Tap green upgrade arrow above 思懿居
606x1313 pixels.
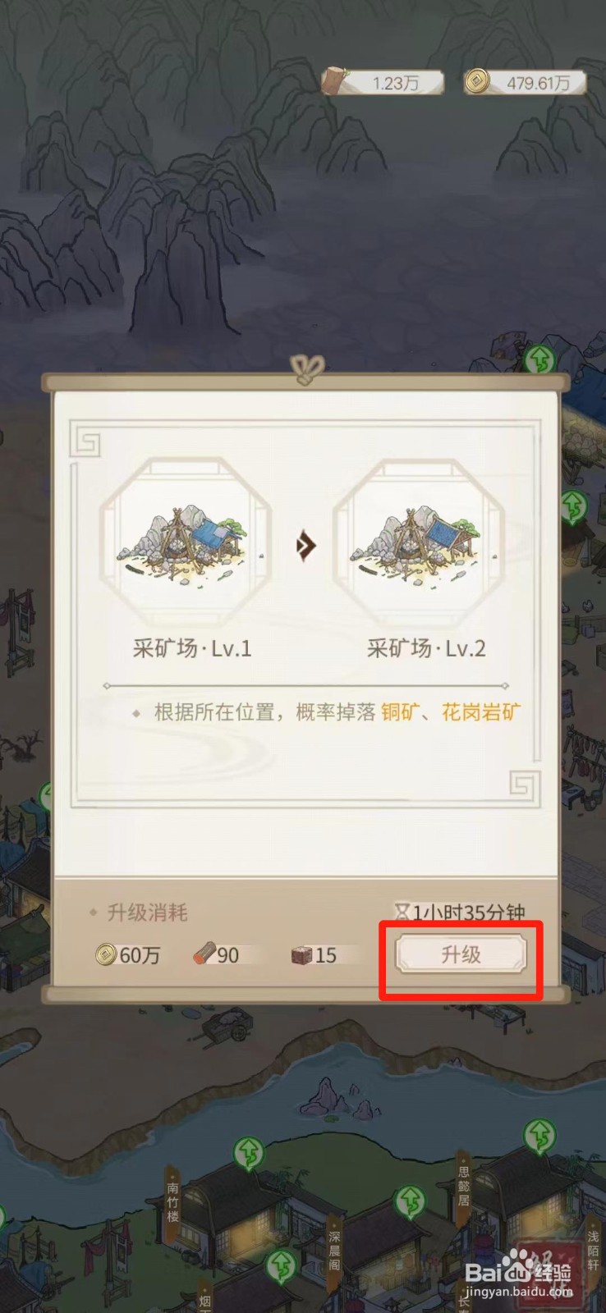click(541, 1136)
